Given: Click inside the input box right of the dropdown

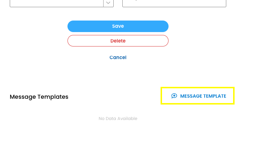Looking at the screenshot, I should tap(174, 3).
